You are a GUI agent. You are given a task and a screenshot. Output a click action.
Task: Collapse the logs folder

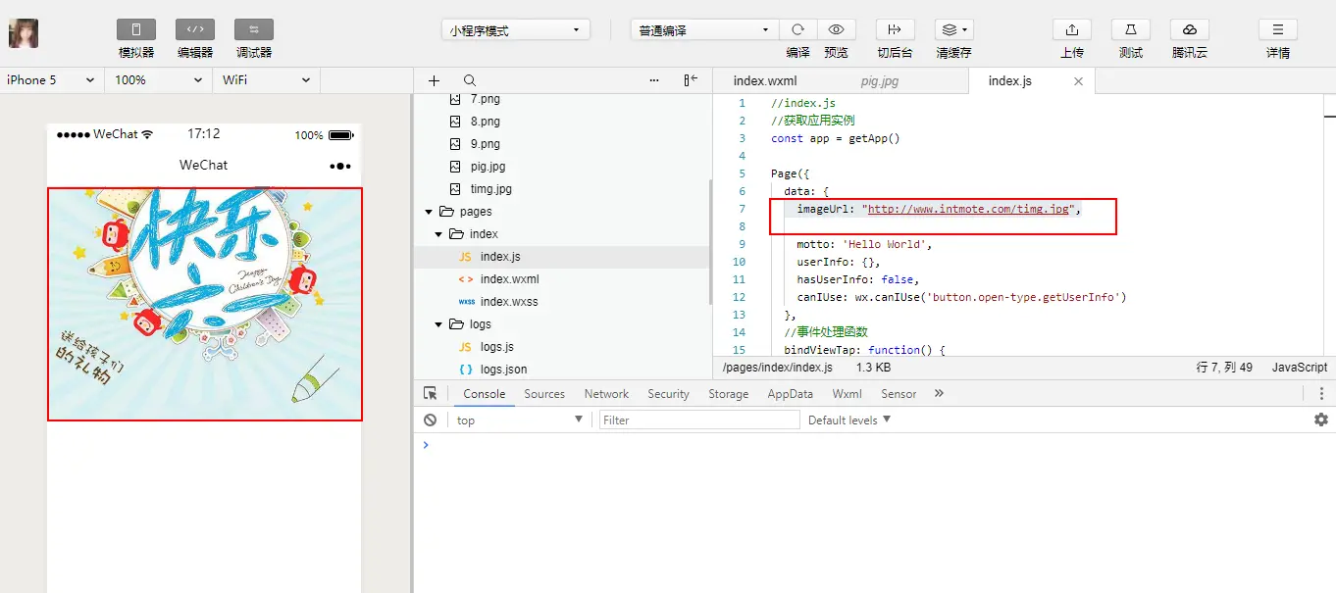tap(438, 324)
